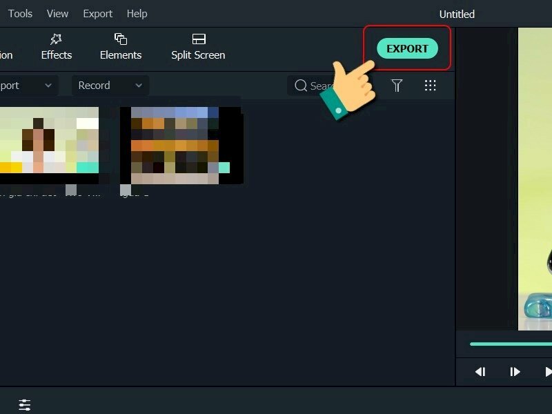The height and width of the screenshot is (414, 552).
Task: Open the View menu
Action: click(x=57, y=14)
